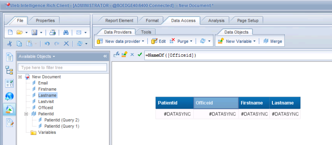Redo action arrow
Viewport: 332px width, 145px height.
click(x=57, y=43)
